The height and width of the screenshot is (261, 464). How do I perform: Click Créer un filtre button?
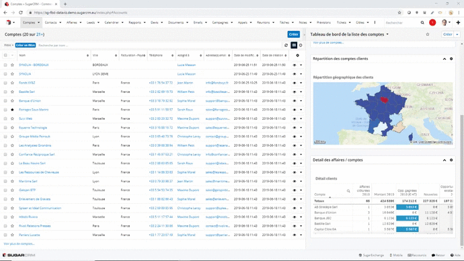26,45
